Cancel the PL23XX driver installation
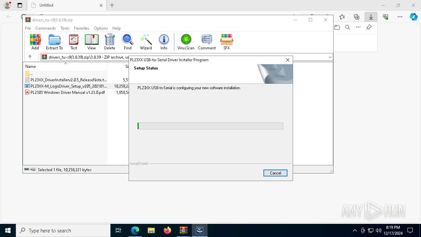The height and width of the screenshot is (237, 421). point(275,173)
